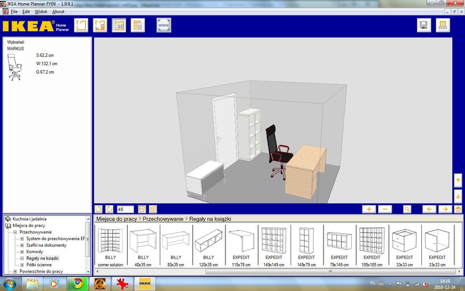The image size is (465, 291).
Task: Rotate view counterclockwise
Action: (x=98, y=209)
